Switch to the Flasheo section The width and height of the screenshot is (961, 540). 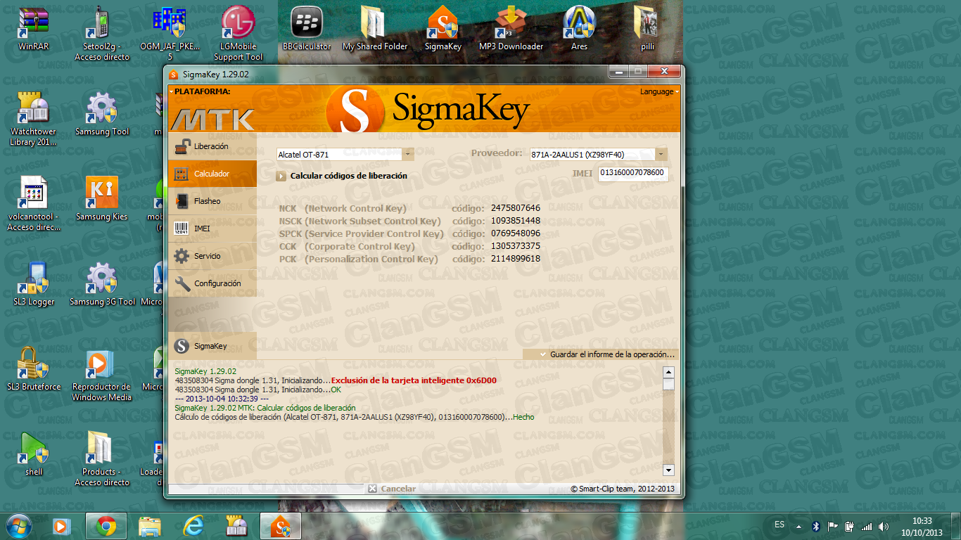click(x=212, y=201)
